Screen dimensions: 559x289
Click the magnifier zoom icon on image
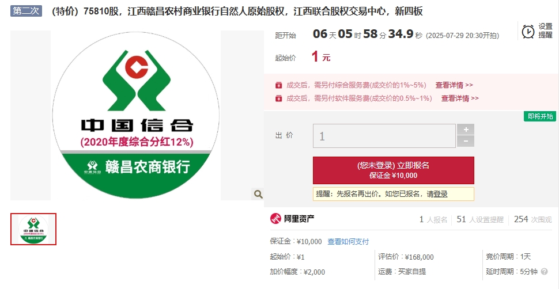258,194
